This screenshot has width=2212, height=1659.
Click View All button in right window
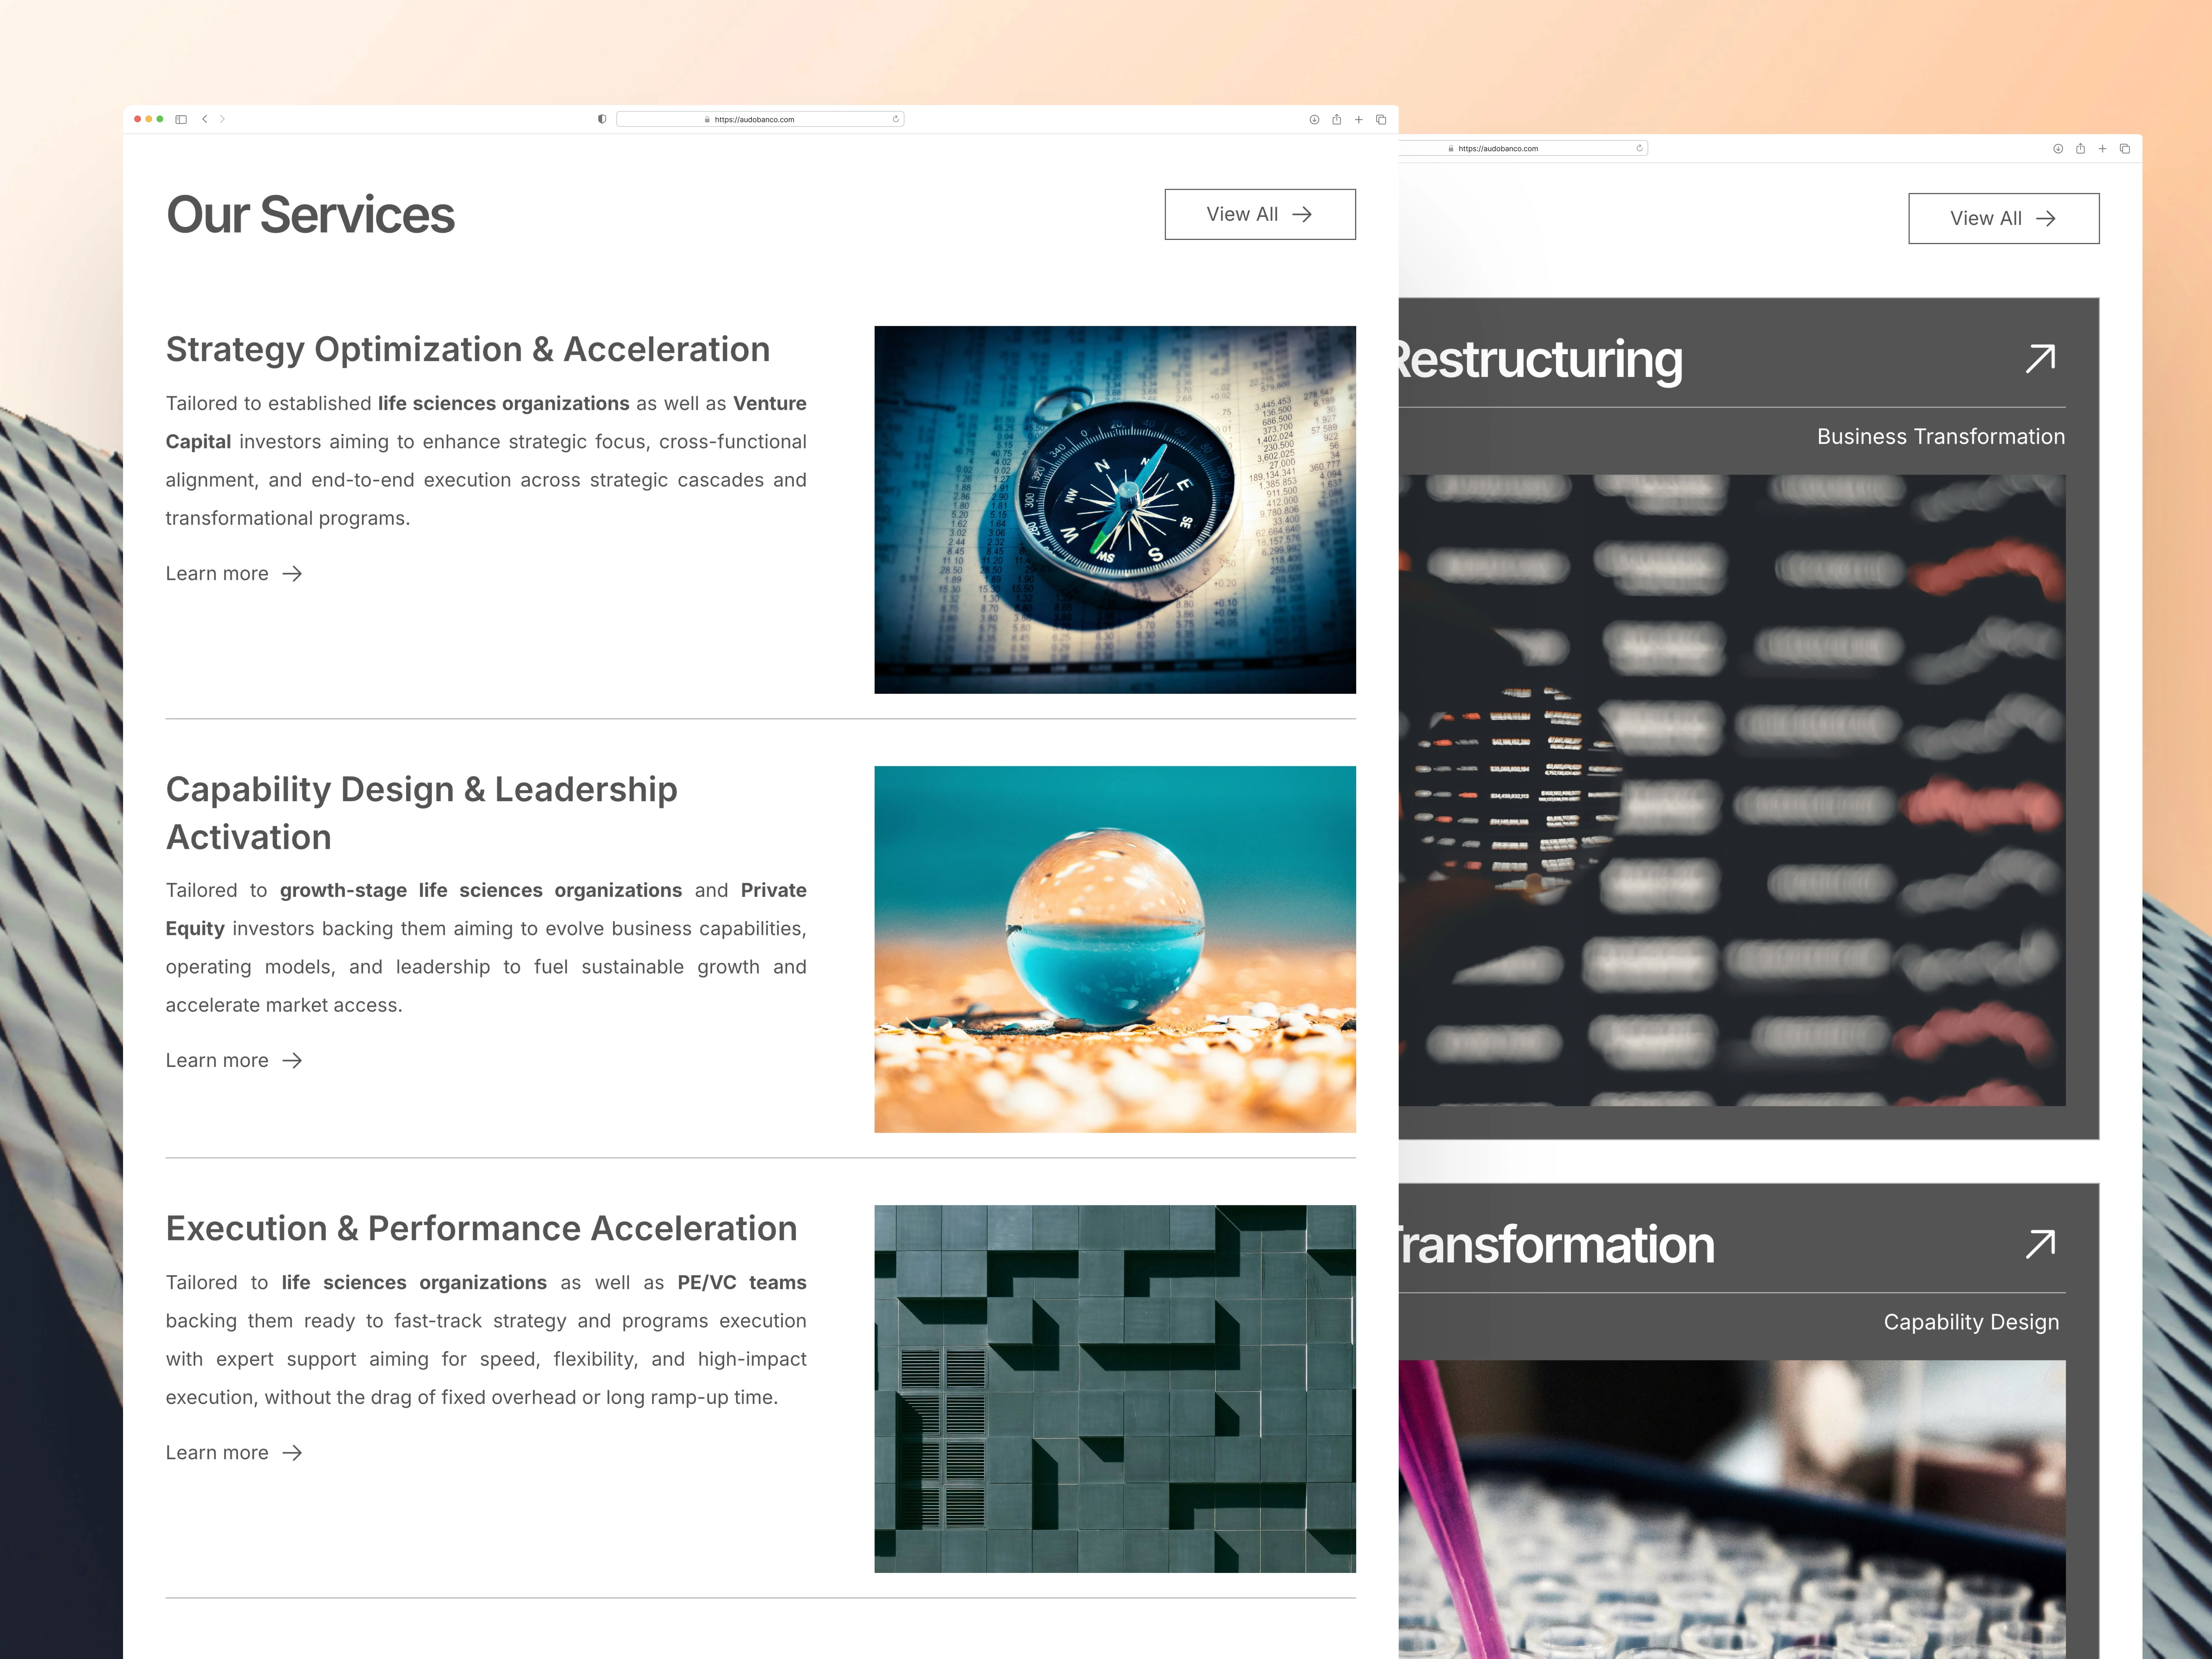tap(2003, 218)
